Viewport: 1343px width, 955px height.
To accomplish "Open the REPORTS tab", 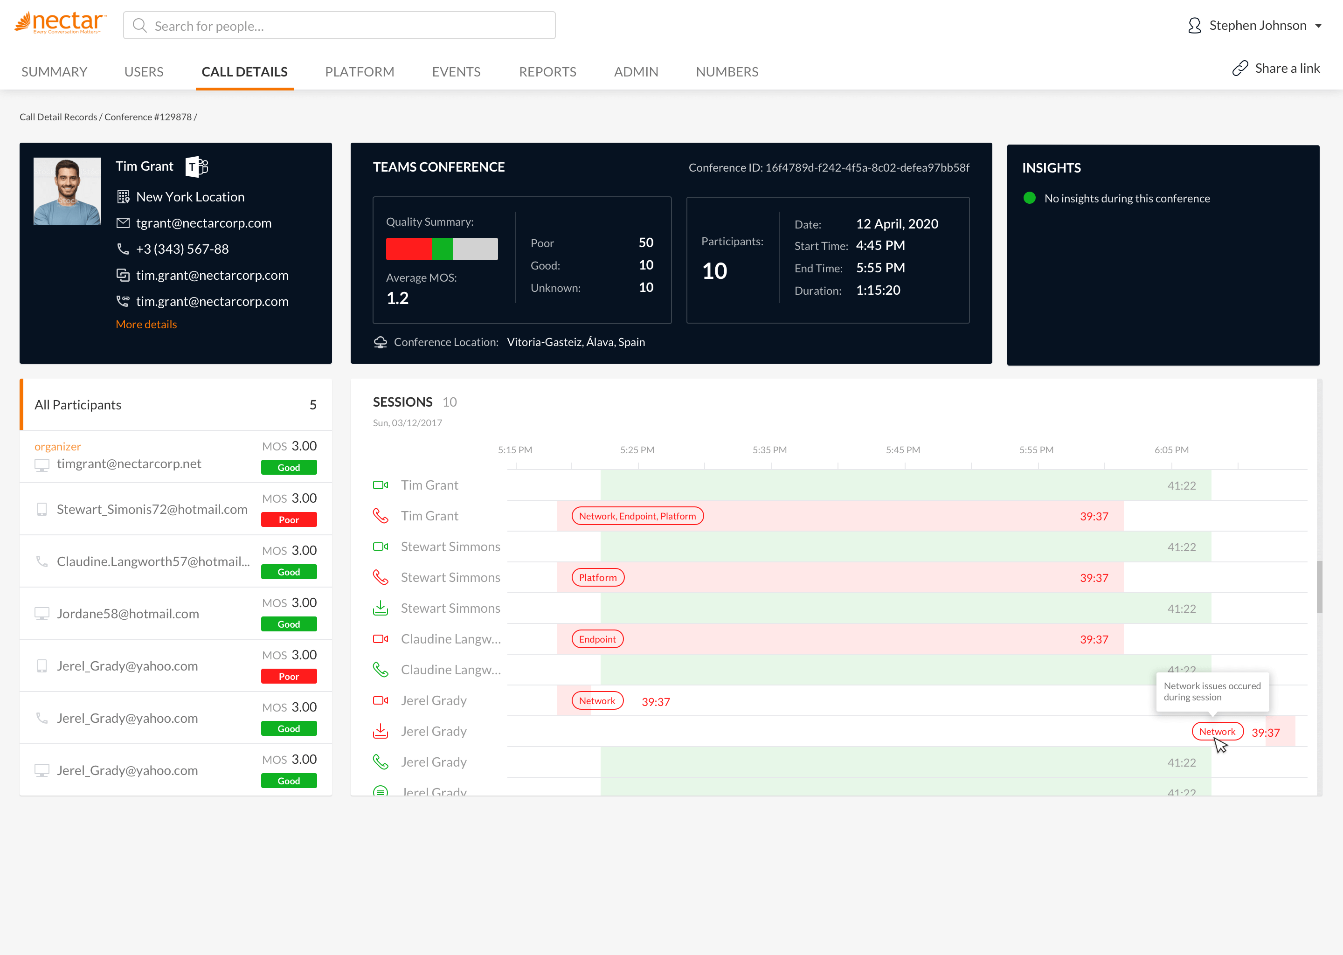I will (547, 72).
